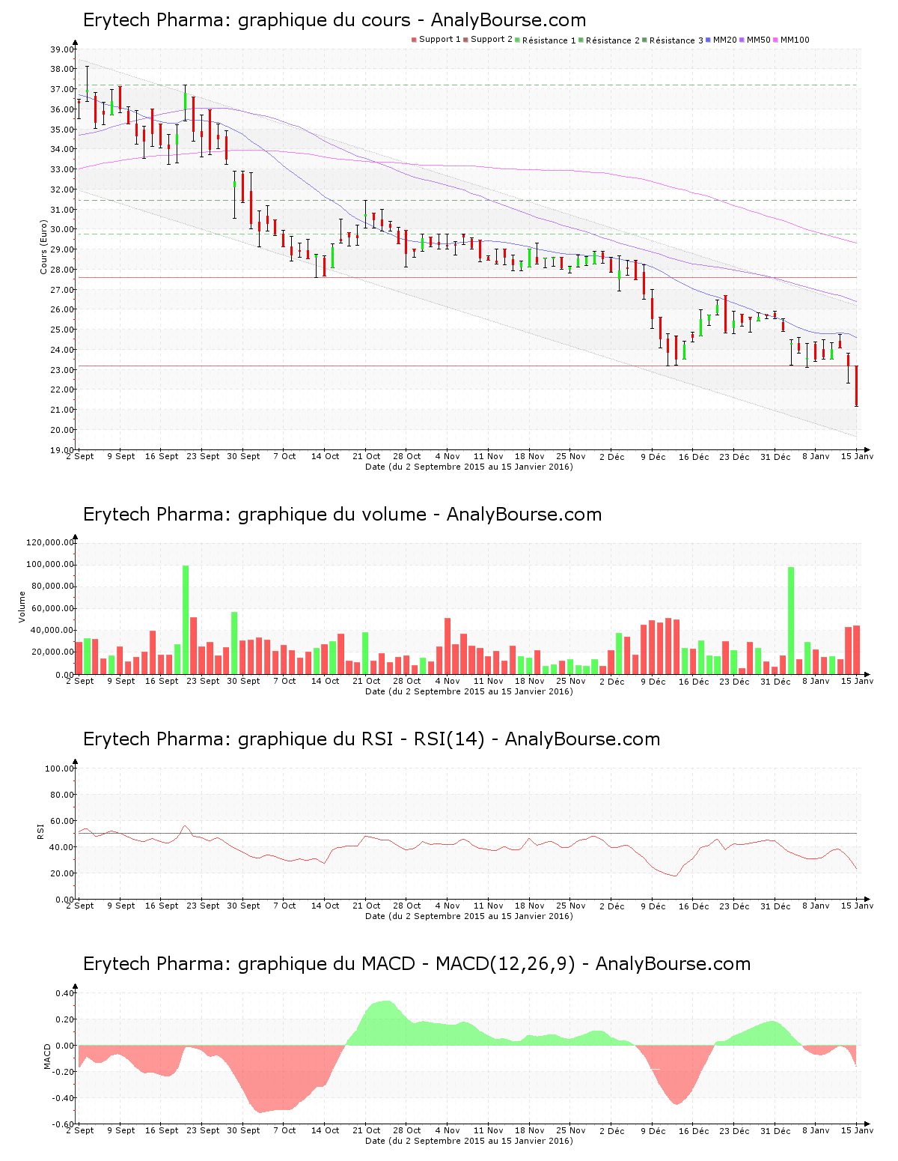This screenshot has height=1161, width=898.
Task: Click '21 Oct' date under price chart
Action: tap(367, 456)
